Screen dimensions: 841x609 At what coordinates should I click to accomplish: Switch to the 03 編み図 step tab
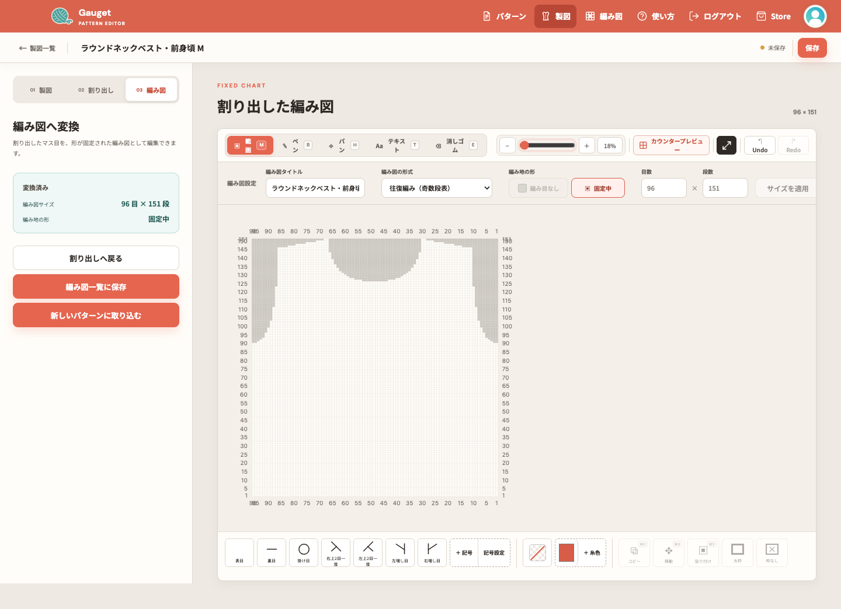(x=151, y=90)
